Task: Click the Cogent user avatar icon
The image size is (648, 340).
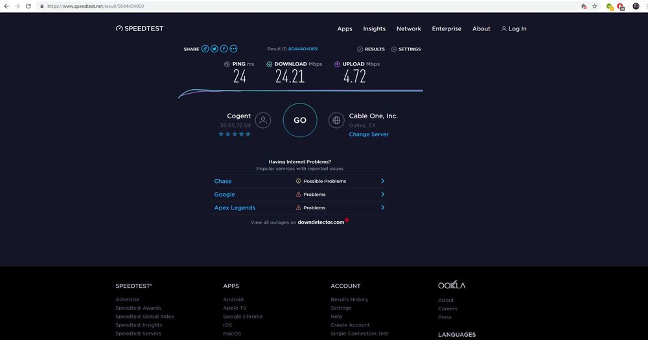Action: tap(263, 120)
